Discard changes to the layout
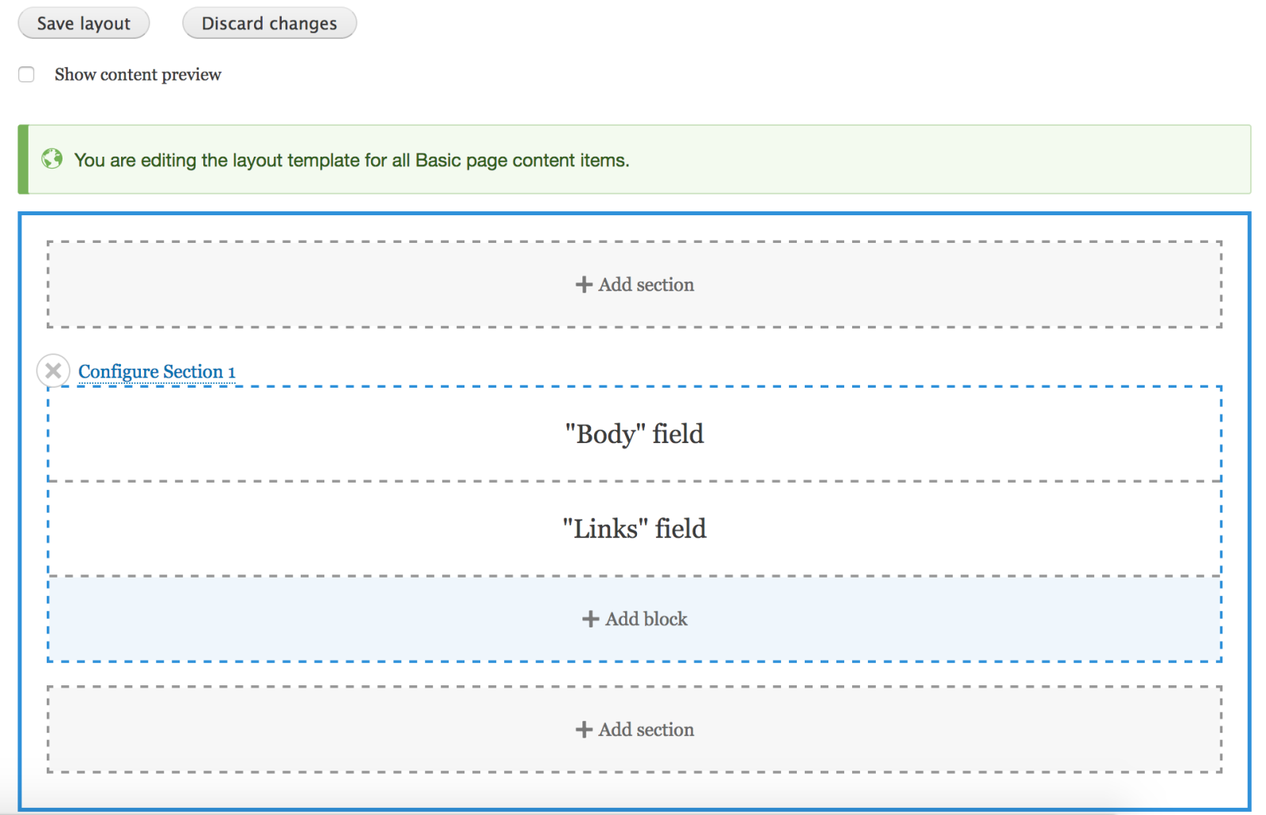This screenshot has height=815, width=1266. coord(269,23)
